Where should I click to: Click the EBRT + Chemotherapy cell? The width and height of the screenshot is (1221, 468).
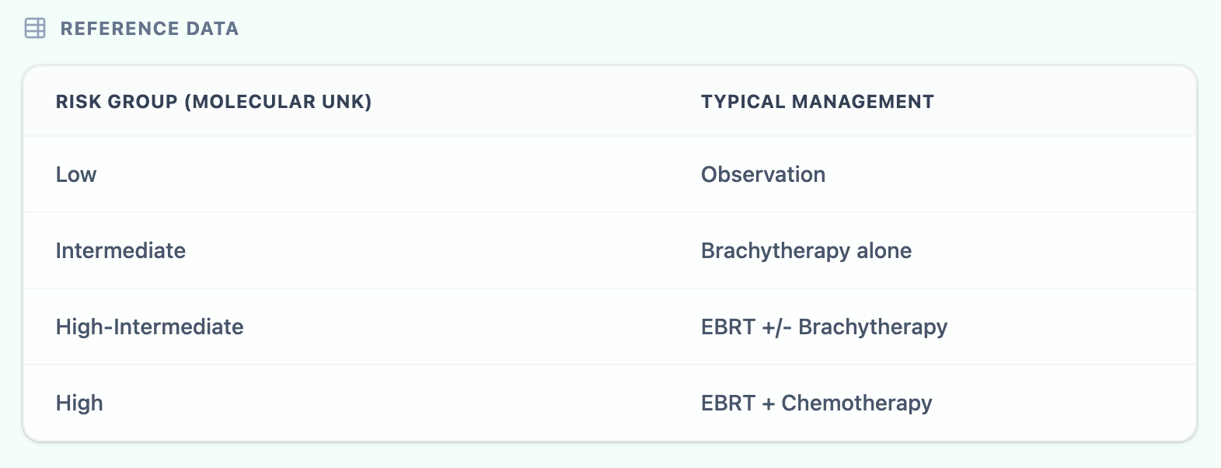[816, 403]
